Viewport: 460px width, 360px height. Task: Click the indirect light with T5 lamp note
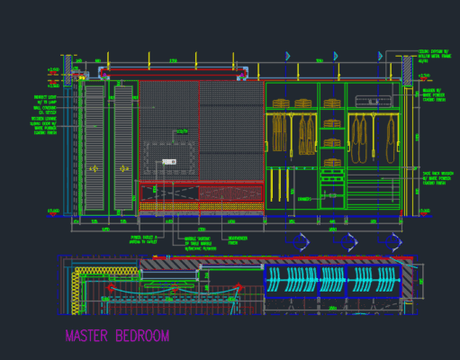click(45, 100)
